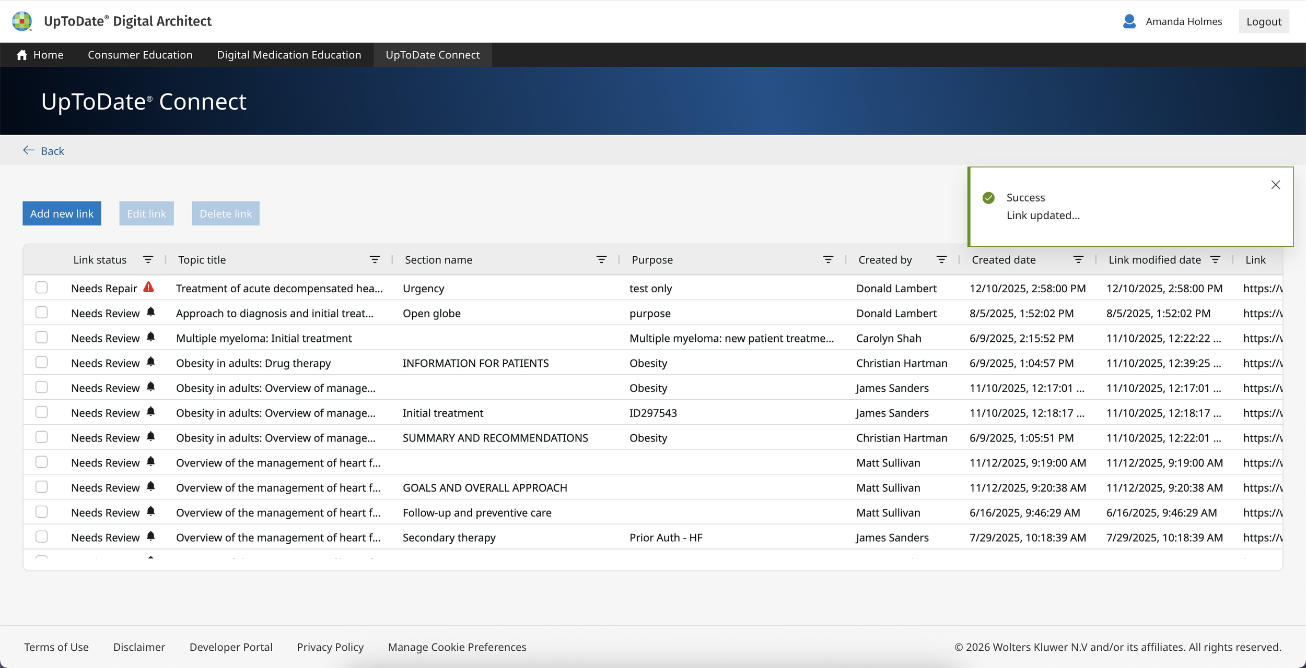1306x668 pixels.
Task: Check the Multiple myeloma: Initial treatment row
Action: click(42, 338)
